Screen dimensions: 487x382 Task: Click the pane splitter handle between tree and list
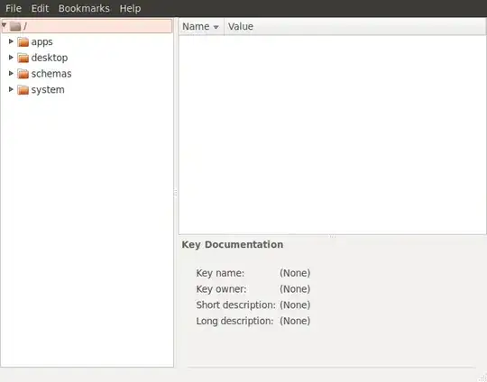pos(176,193)
